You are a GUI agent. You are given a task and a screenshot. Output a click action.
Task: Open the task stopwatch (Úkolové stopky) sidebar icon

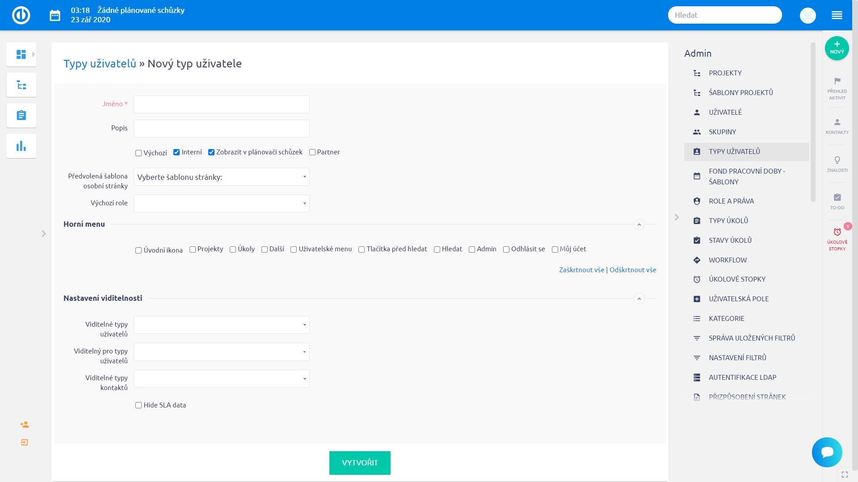[x=837, y=238]
